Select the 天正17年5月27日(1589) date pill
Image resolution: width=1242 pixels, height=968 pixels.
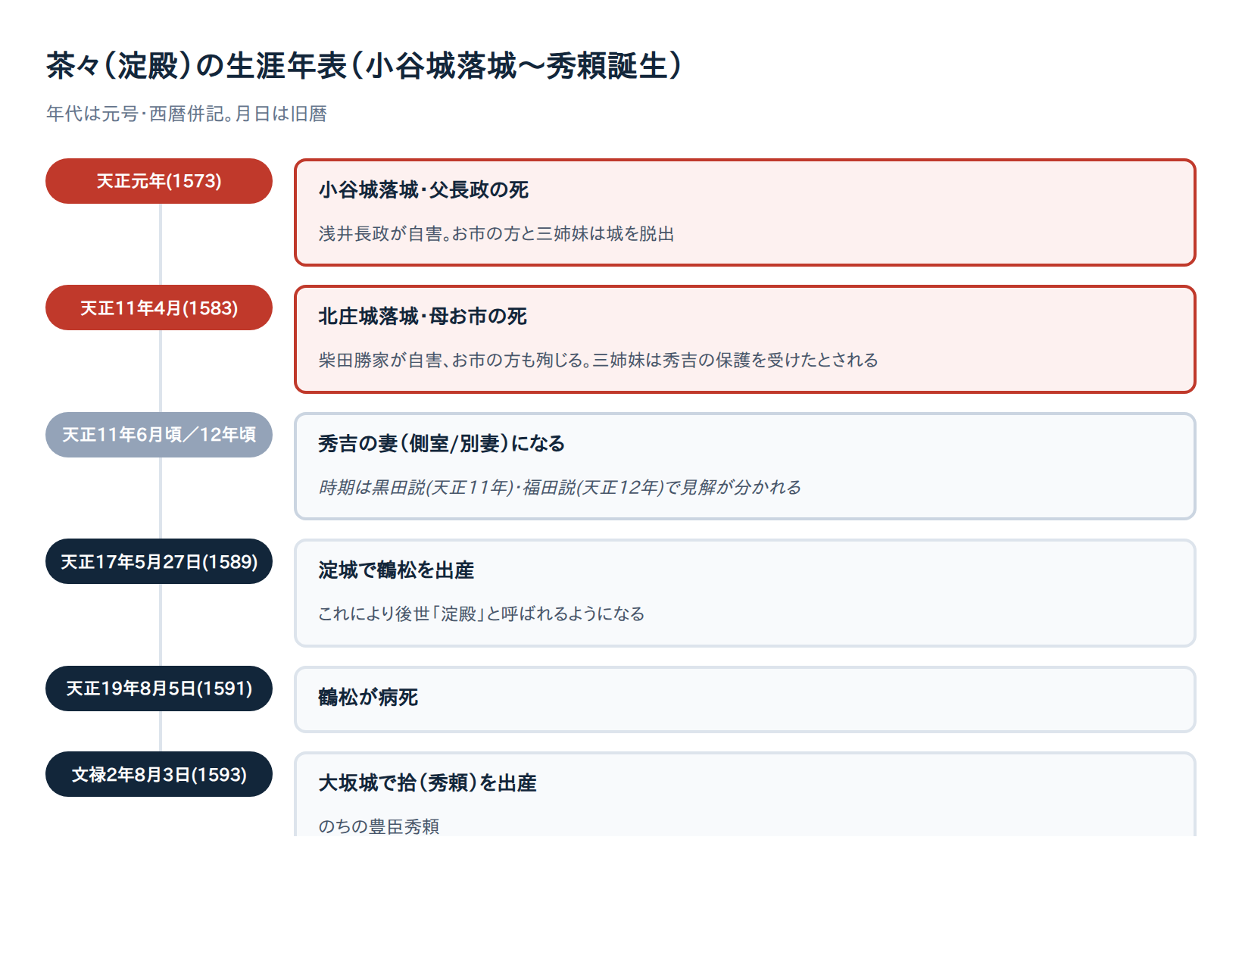click(x=159, y=561)
